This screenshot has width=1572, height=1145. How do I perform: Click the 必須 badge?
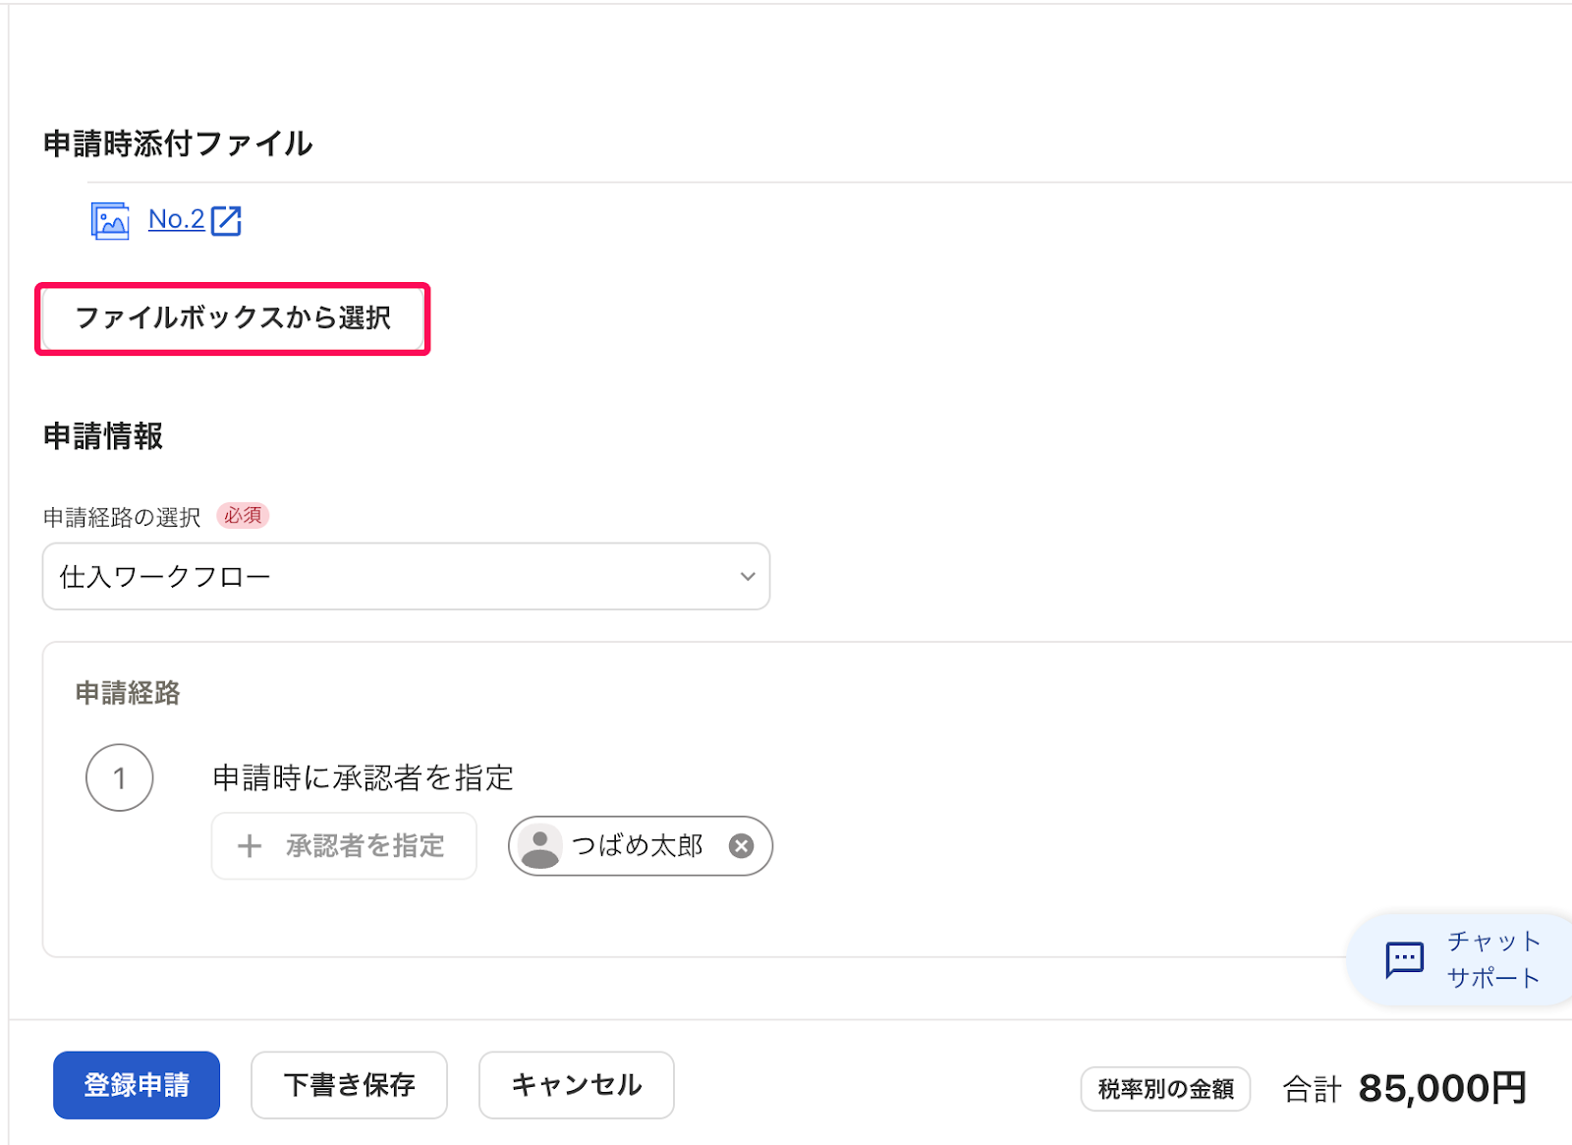click(x=243, y=516)
